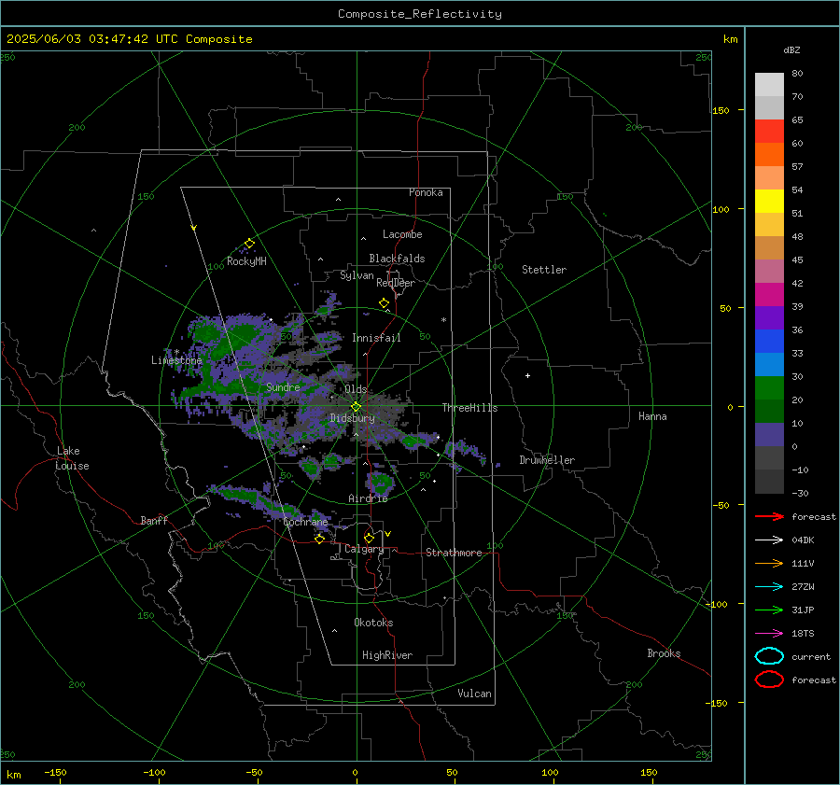The height and width of the screenshot is (785, 840).
Task: Click the Blackfalds label
Action: [397, 259]
